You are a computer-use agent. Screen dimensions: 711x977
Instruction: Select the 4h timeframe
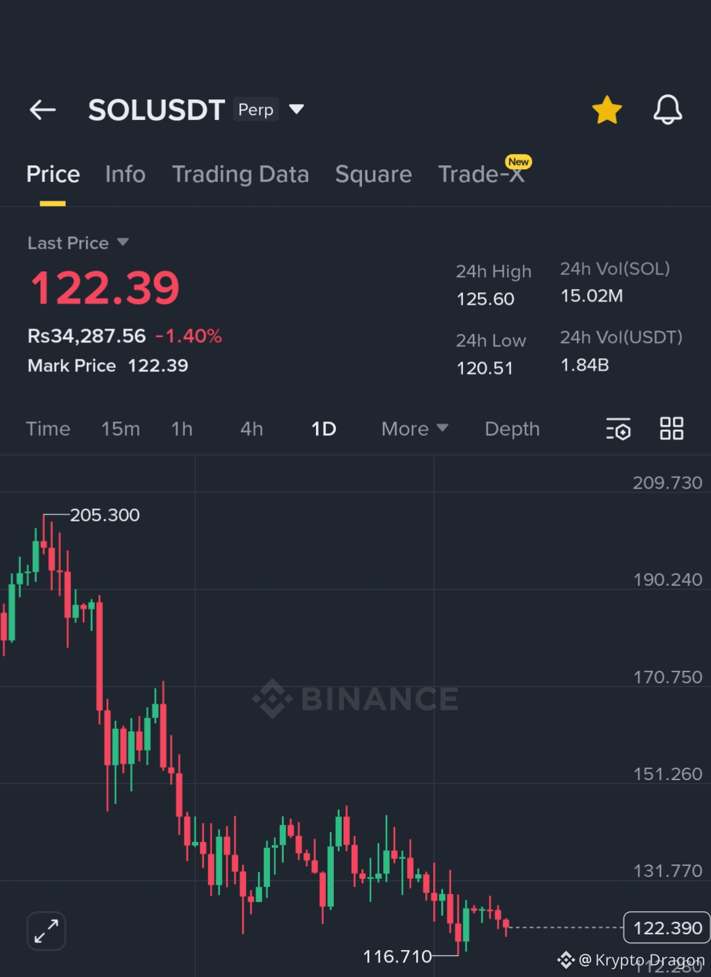coord(251,429)
